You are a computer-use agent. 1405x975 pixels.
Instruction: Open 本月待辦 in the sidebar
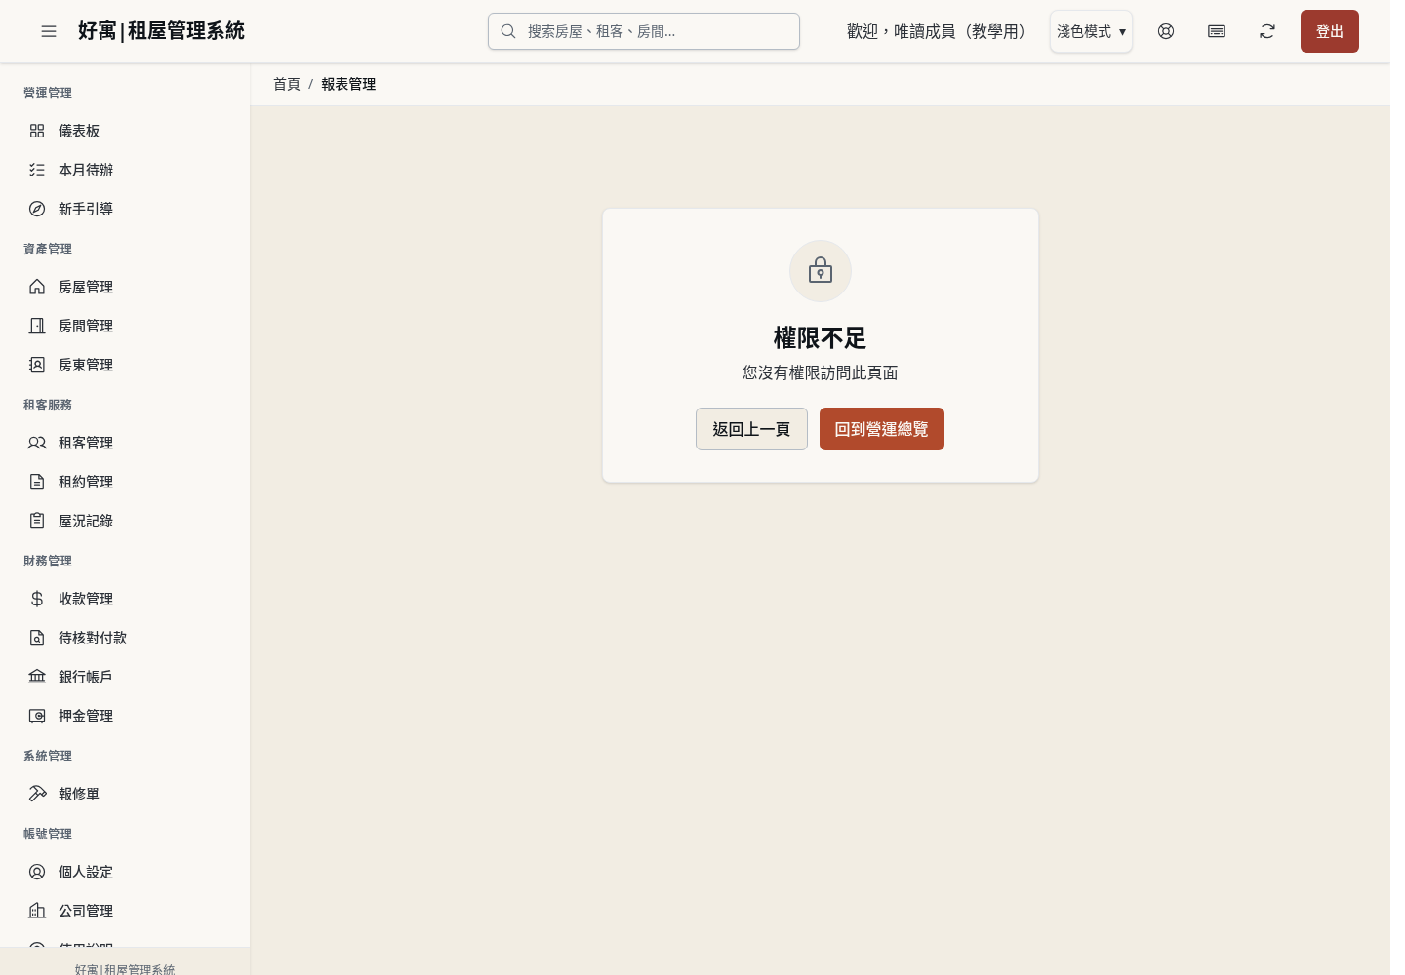[x=125, y=170]
